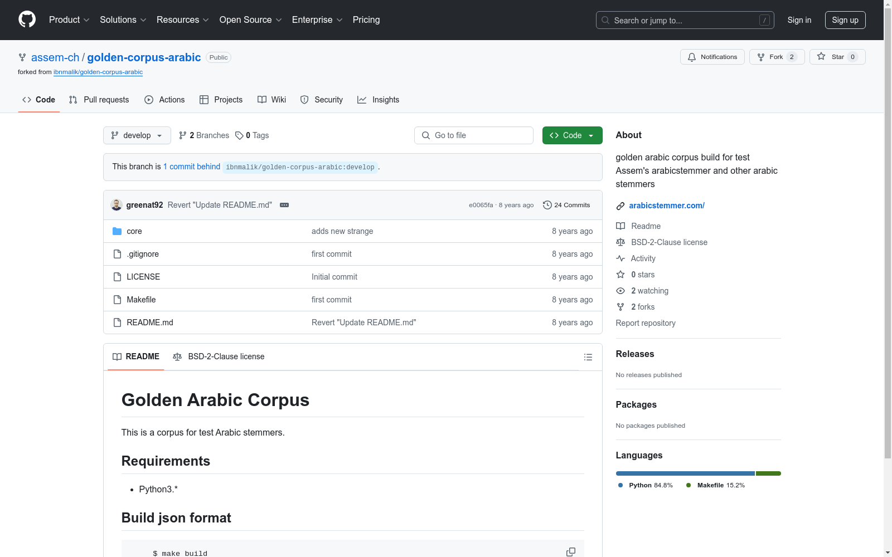Click greenat92's avatar image
Image resolution: width=892 pixels, height=557 pixels.
117,205
